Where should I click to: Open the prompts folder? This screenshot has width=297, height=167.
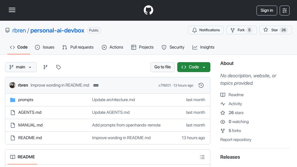coord(26,100)
